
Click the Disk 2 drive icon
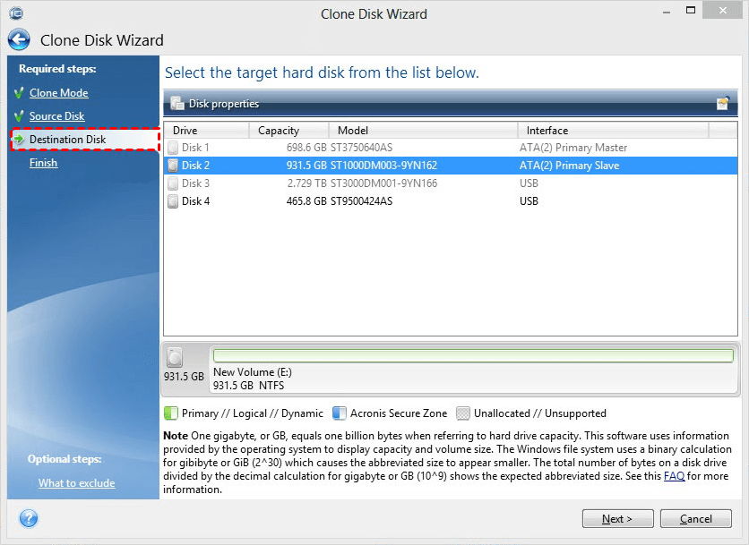173,166
